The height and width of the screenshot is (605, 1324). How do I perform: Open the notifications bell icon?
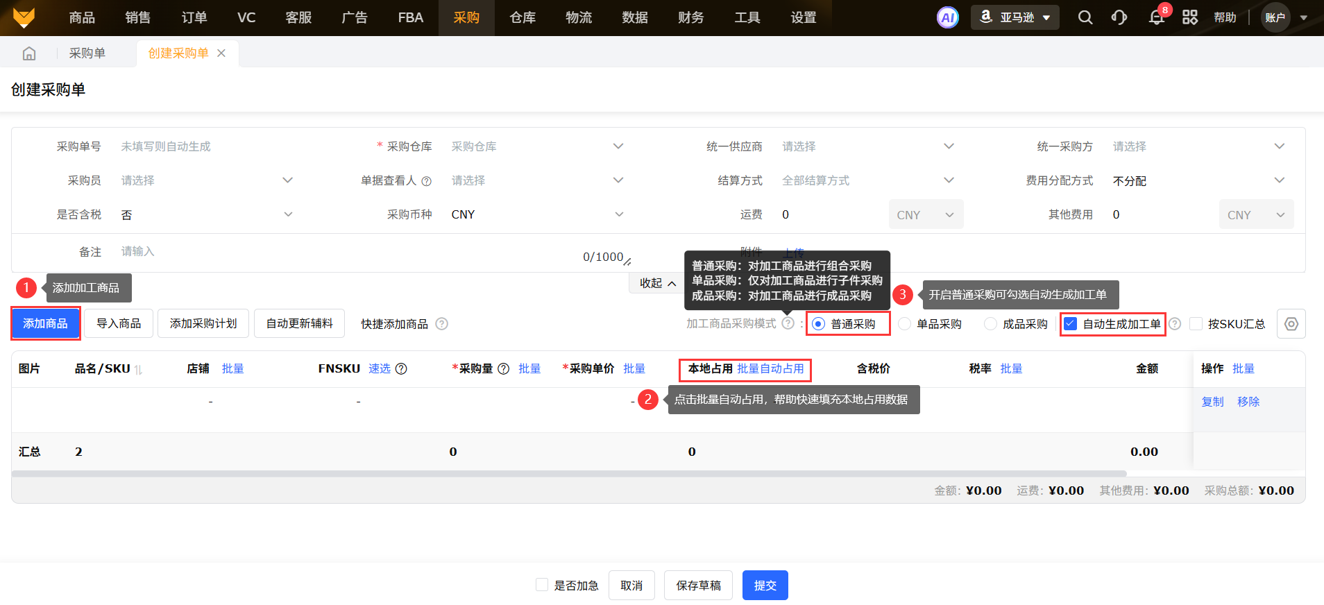[1156, 17]
